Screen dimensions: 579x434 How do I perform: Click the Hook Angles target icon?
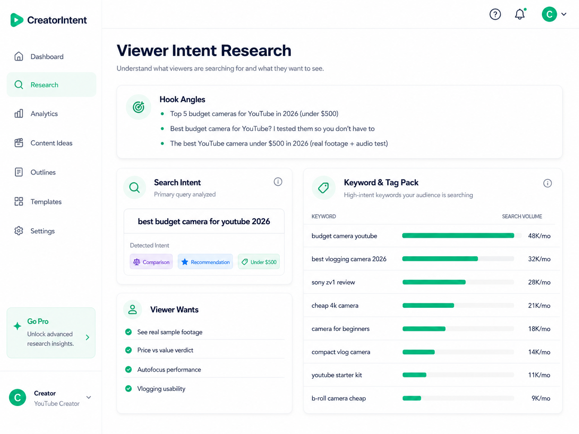(138, 107)
